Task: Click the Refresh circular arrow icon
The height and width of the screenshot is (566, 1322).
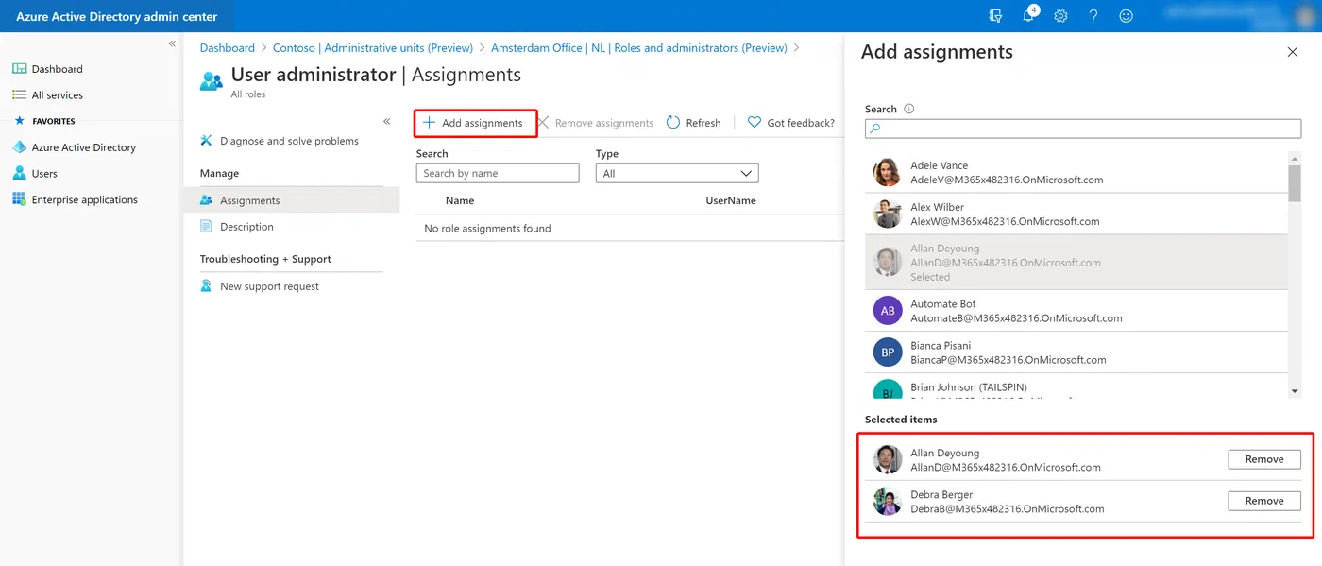Action: click(673, 123)
